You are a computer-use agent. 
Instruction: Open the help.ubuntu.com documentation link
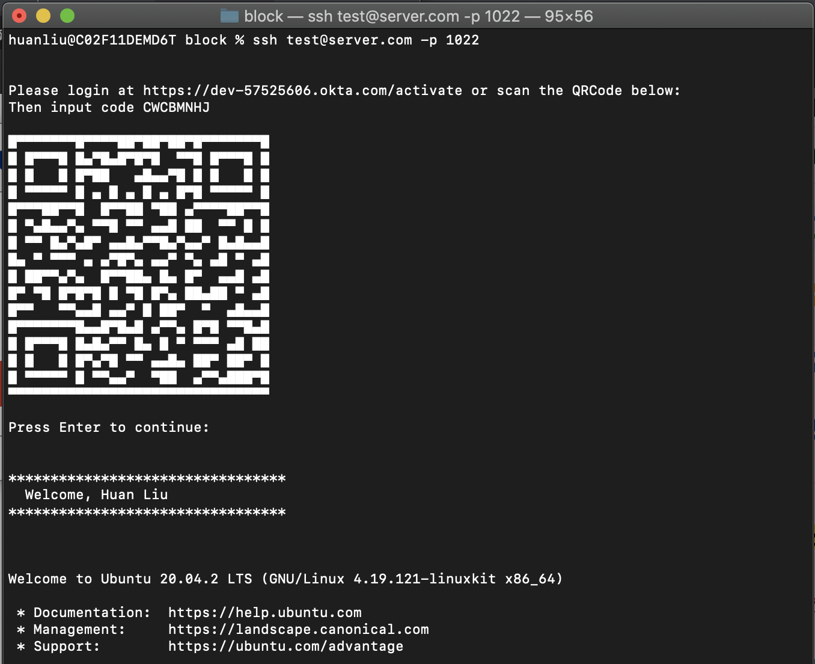tap(264, 613)
